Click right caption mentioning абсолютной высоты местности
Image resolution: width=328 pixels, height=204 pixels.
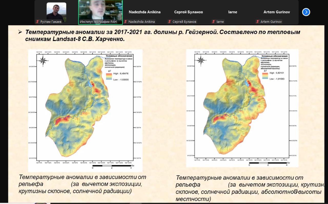(x=250, y=188)
